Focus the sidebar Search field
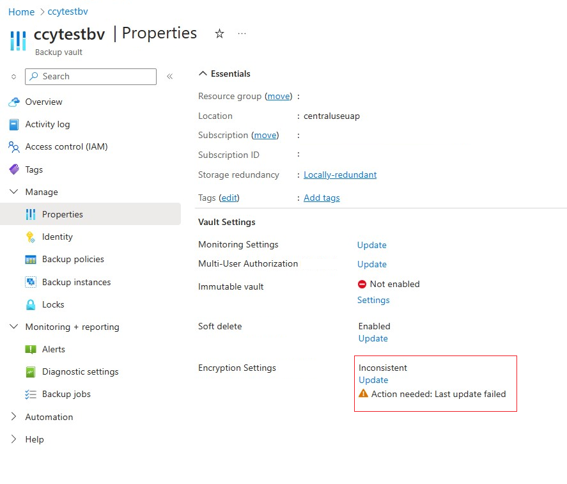567x484 pixels. (x=91, y=76)
